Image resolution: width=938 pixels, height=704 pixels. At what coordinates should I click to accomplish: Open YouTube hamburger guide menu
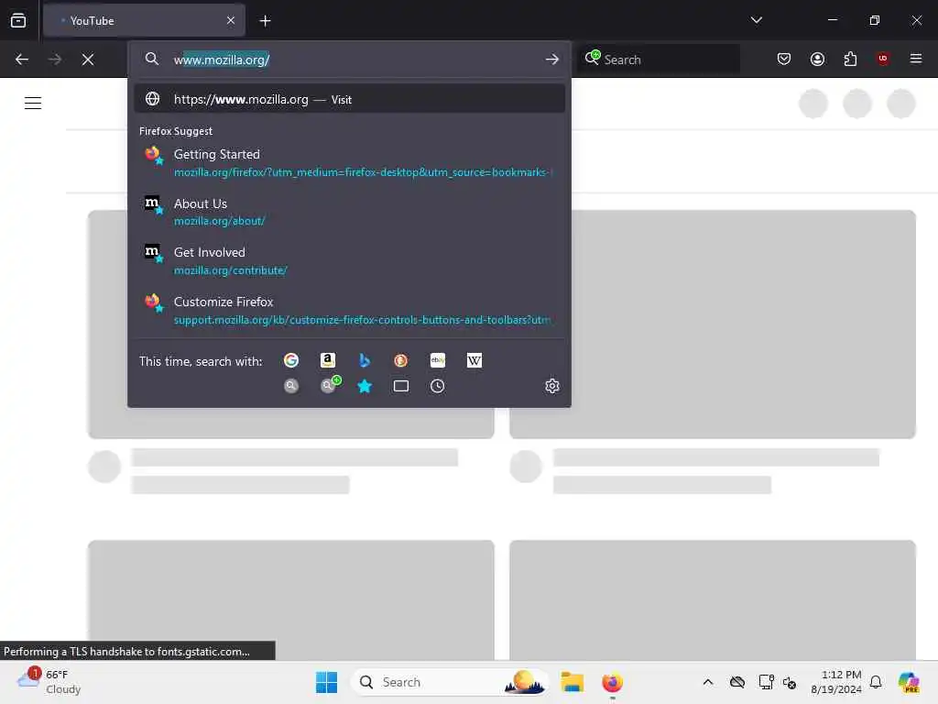click(x=33, y=103)
